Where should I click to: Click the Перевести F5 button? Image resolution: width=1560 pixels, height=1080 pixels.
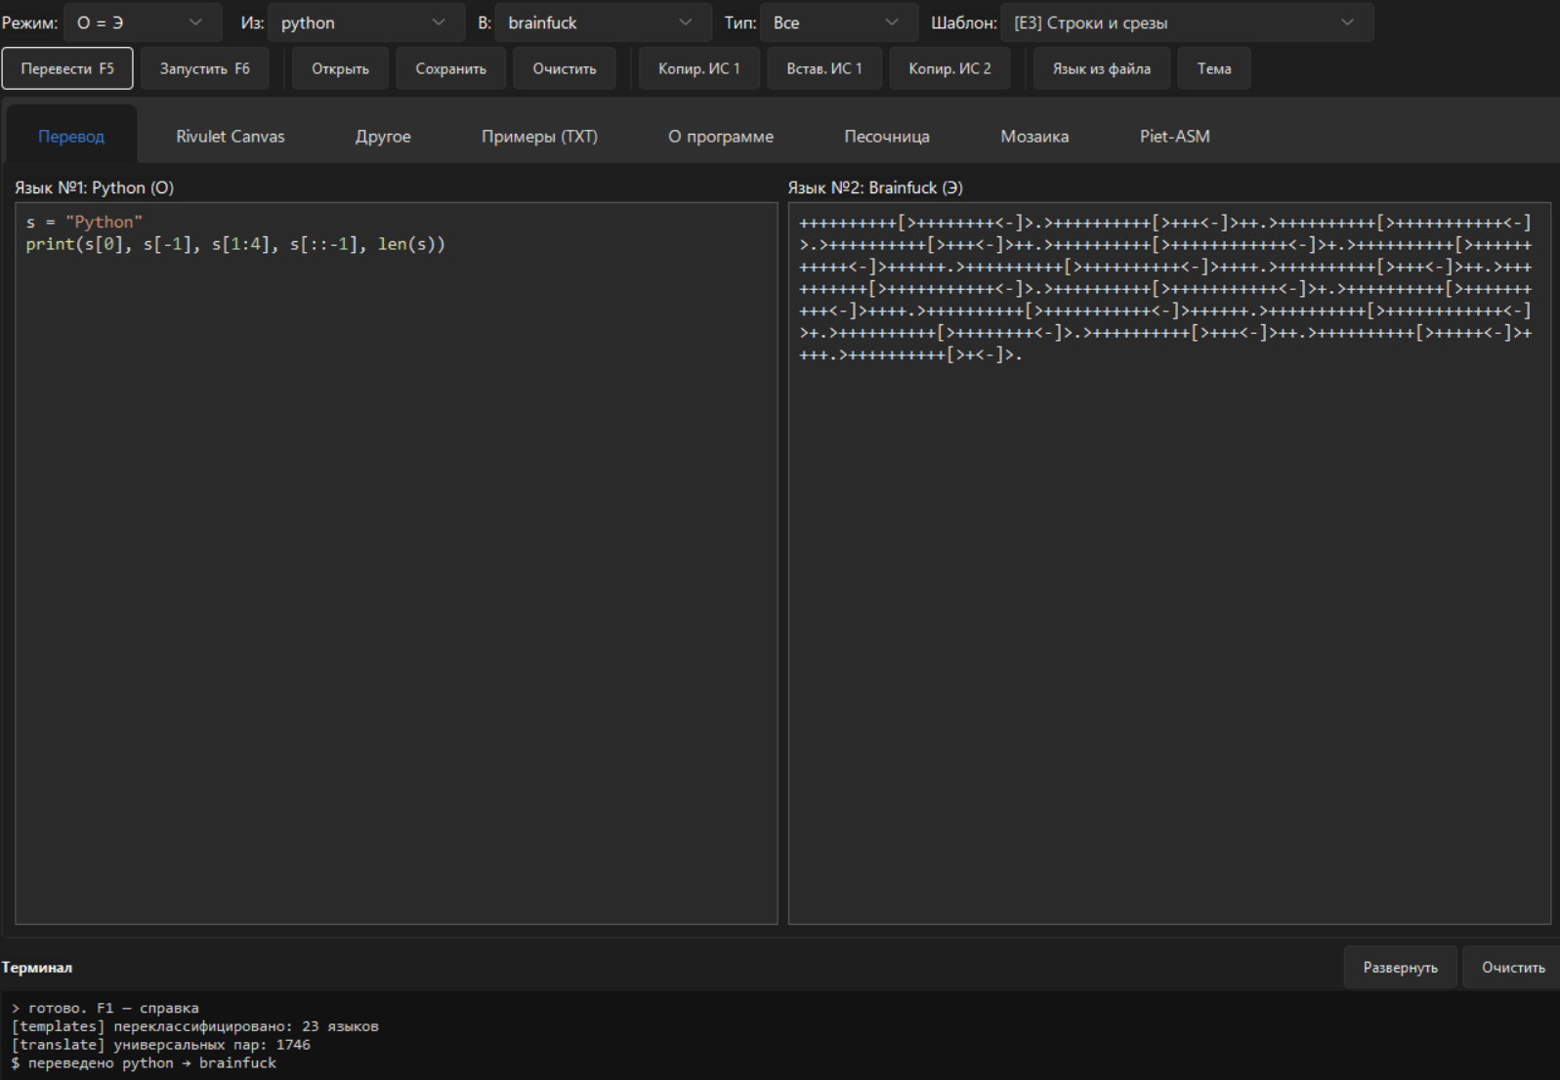[67, 69]
